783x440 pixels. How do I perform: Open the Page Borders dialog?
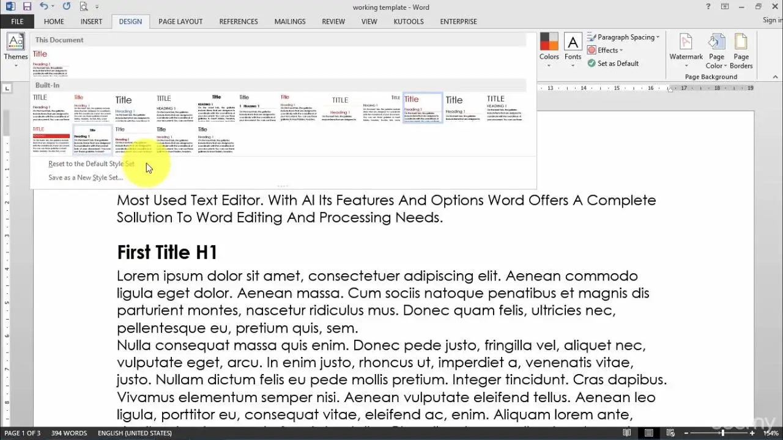(x=741, y=51)
